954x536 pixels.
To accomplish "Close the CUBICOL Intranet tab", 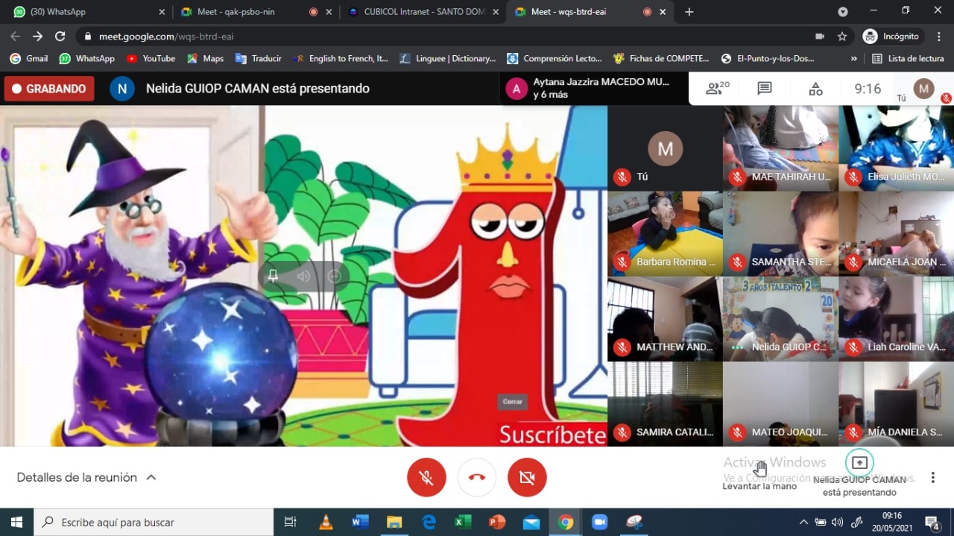I will (x=496, y=12).
